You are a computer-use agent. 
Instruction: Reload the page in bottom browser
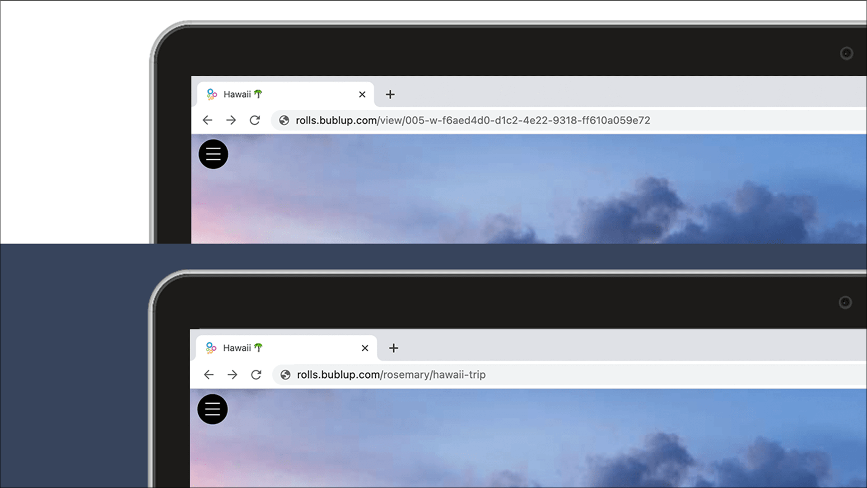point(256,375)
